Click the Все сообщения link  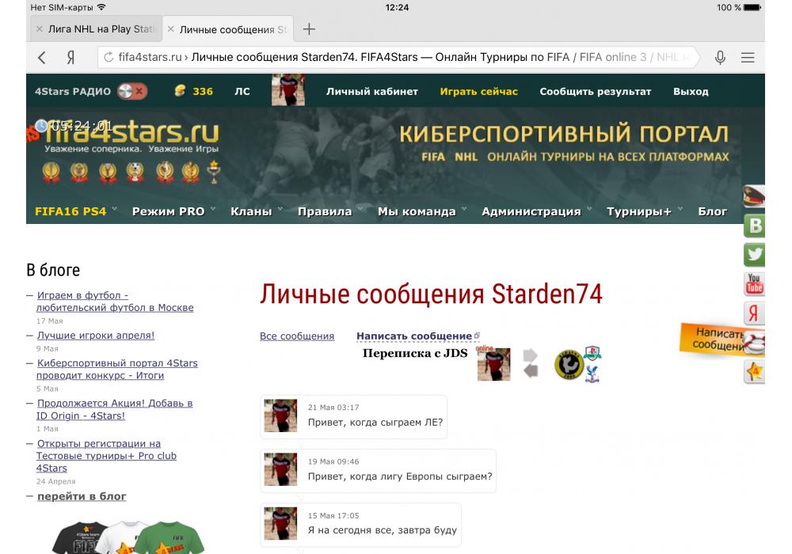coord(297,336)
